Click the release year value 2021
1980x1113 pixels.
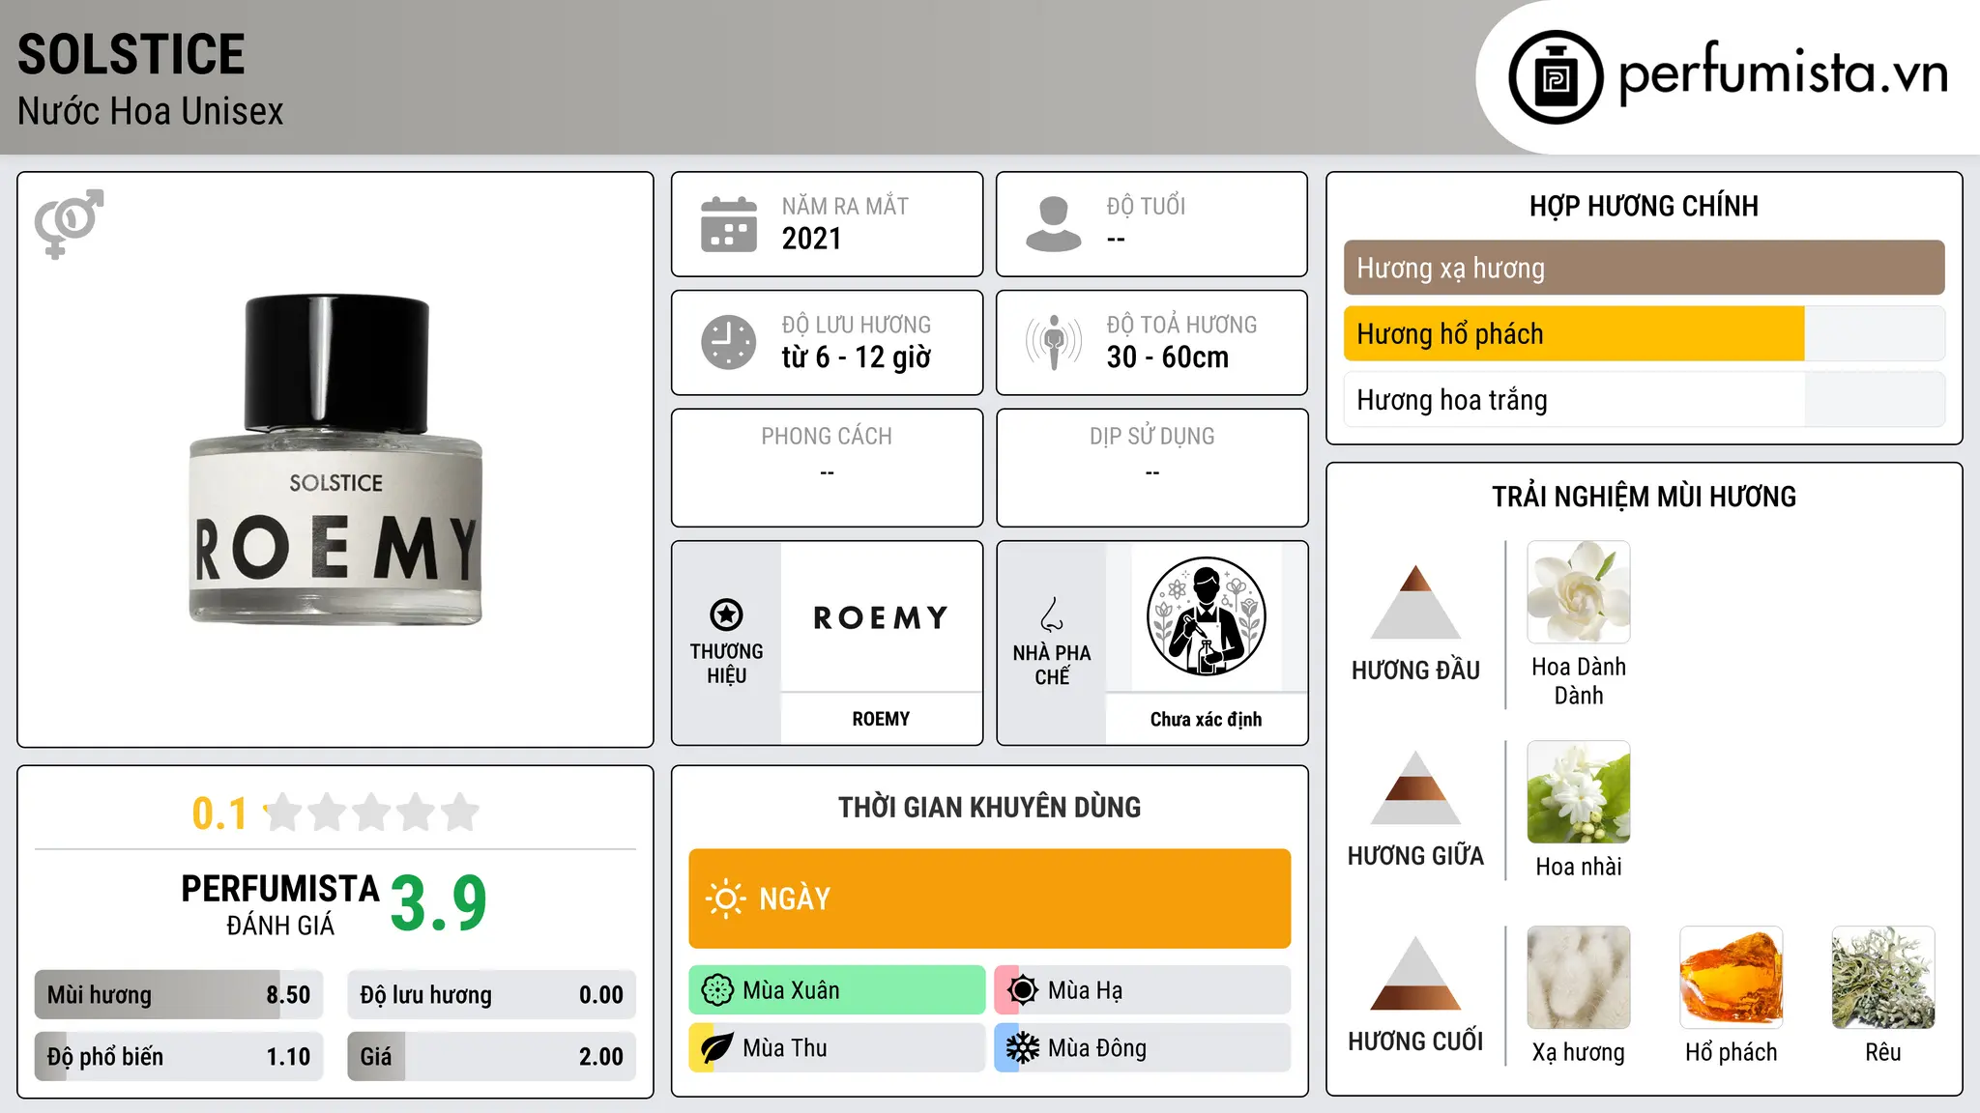(812, 239)
